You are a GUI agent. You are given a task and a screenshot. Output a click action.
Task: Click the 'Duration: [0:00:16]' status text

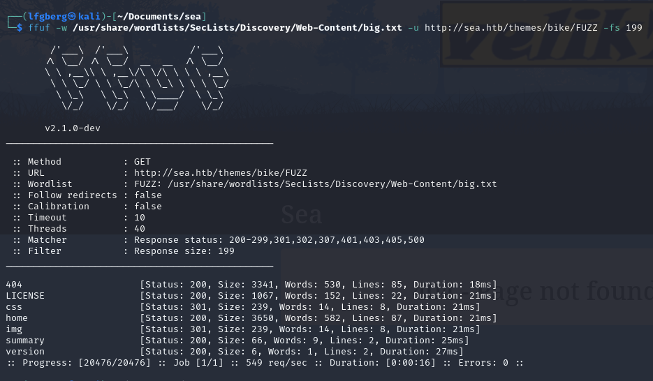pyautogui.click(x=382, y=363)
